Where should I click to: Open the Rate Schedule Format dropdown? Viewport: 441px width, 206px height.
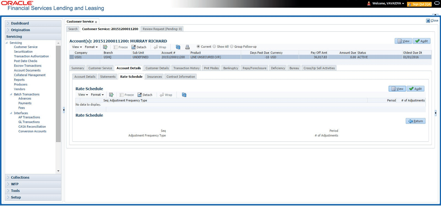coord(97,95)
